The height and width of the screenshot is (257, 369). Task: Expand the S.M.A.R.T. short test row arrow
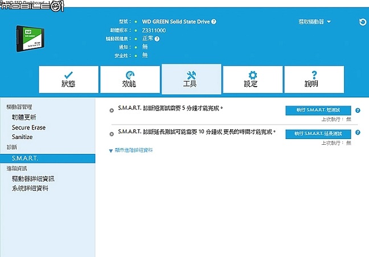(112, 111)
